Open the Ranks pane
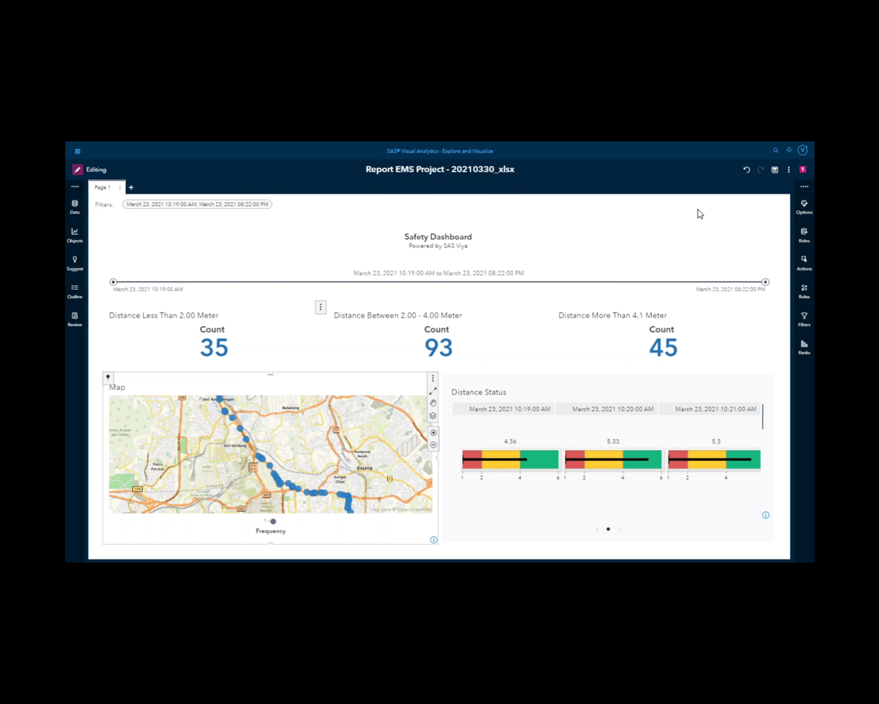 (x=804, y=347)
